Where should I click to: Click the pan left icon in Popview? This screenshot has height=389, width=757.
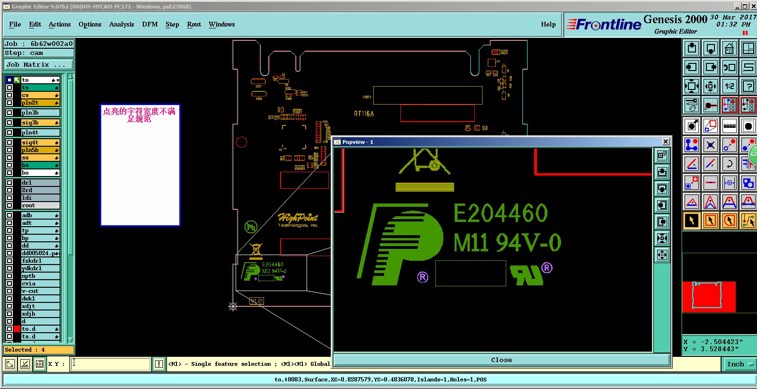pyautogui.click(x=662, y=205)
